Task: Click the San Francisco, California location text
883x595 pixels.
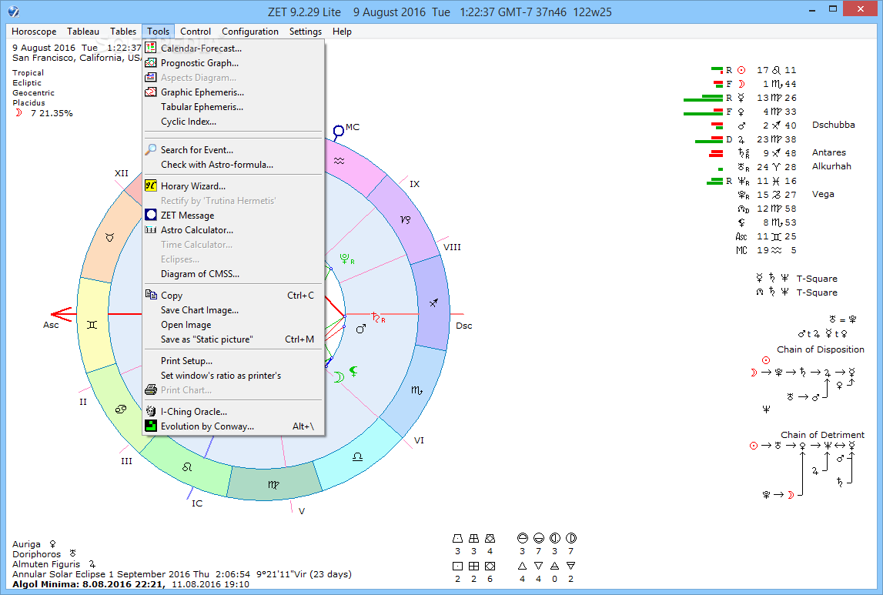Action: coord(76,58)
